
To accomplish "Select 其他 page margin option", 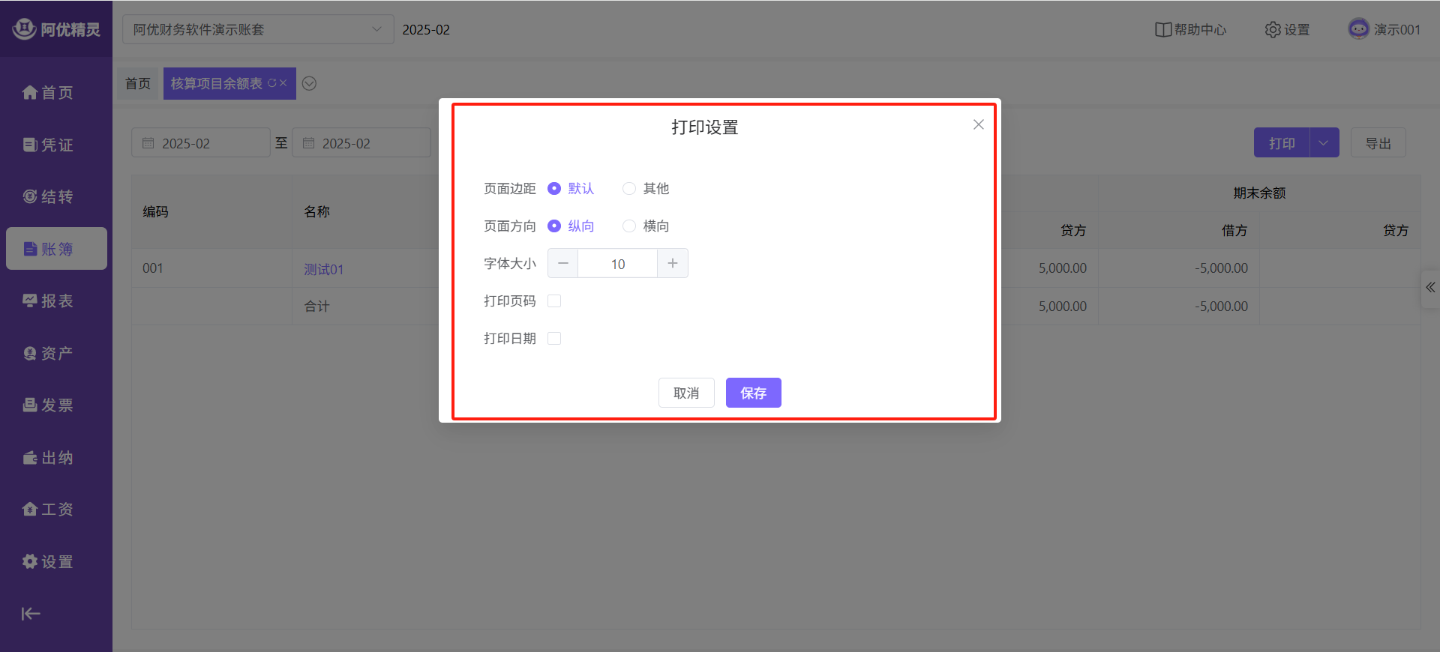I will tap(629, 189).
